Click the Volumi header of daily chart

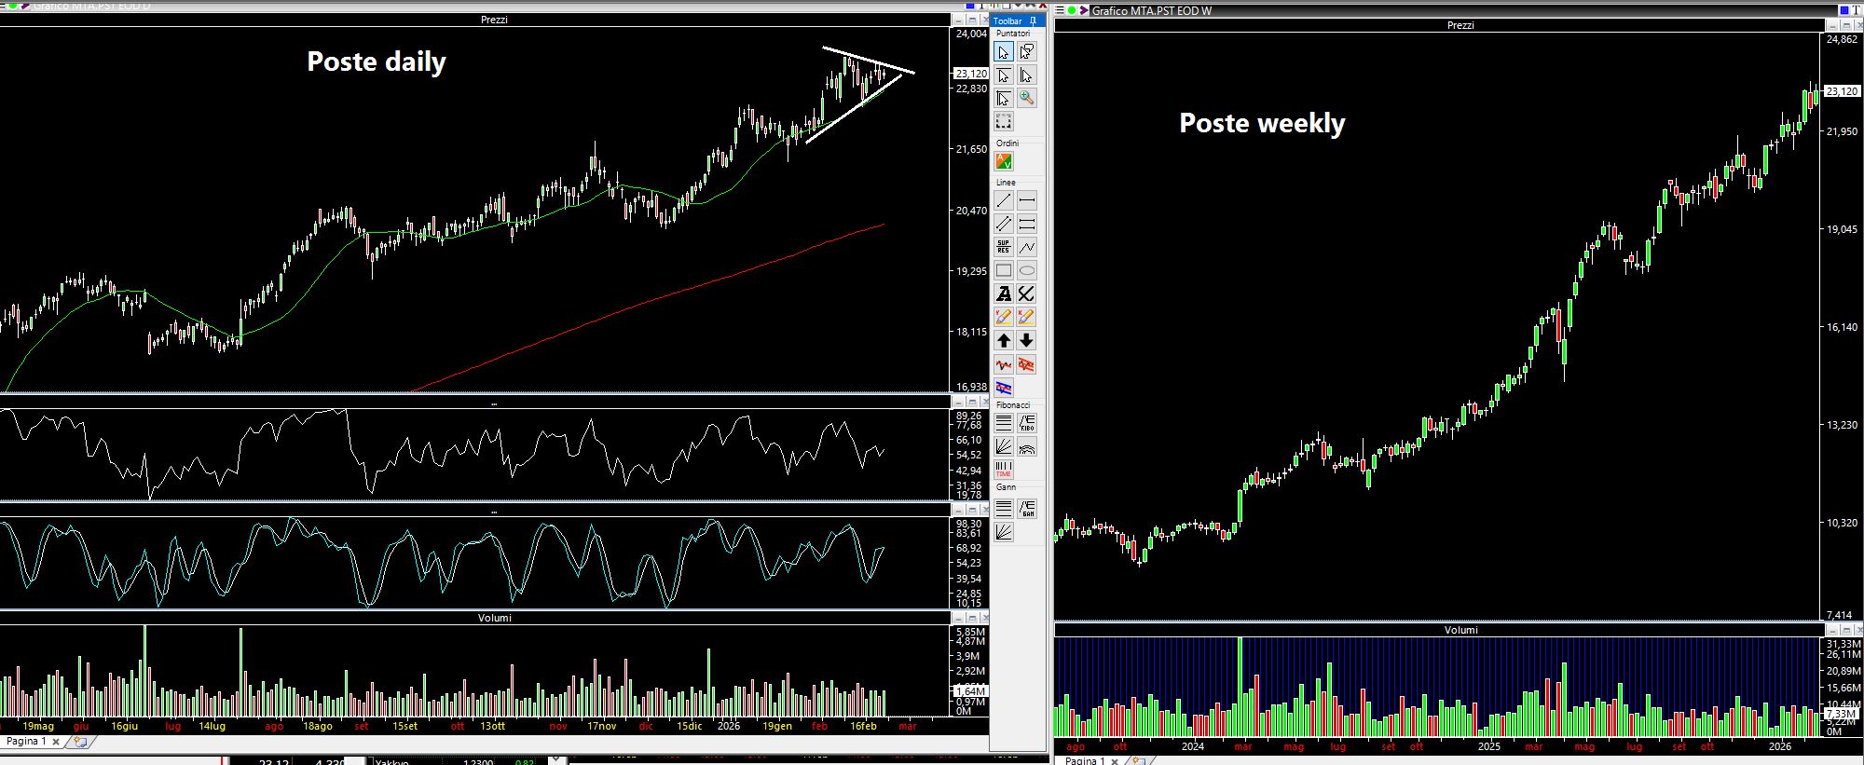point(494,618)
